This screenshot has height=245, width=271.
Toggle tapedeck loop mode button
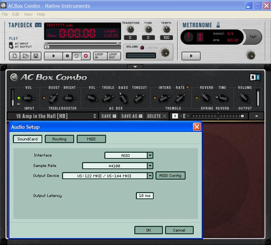pyautogui.click(x=76, y=56)
